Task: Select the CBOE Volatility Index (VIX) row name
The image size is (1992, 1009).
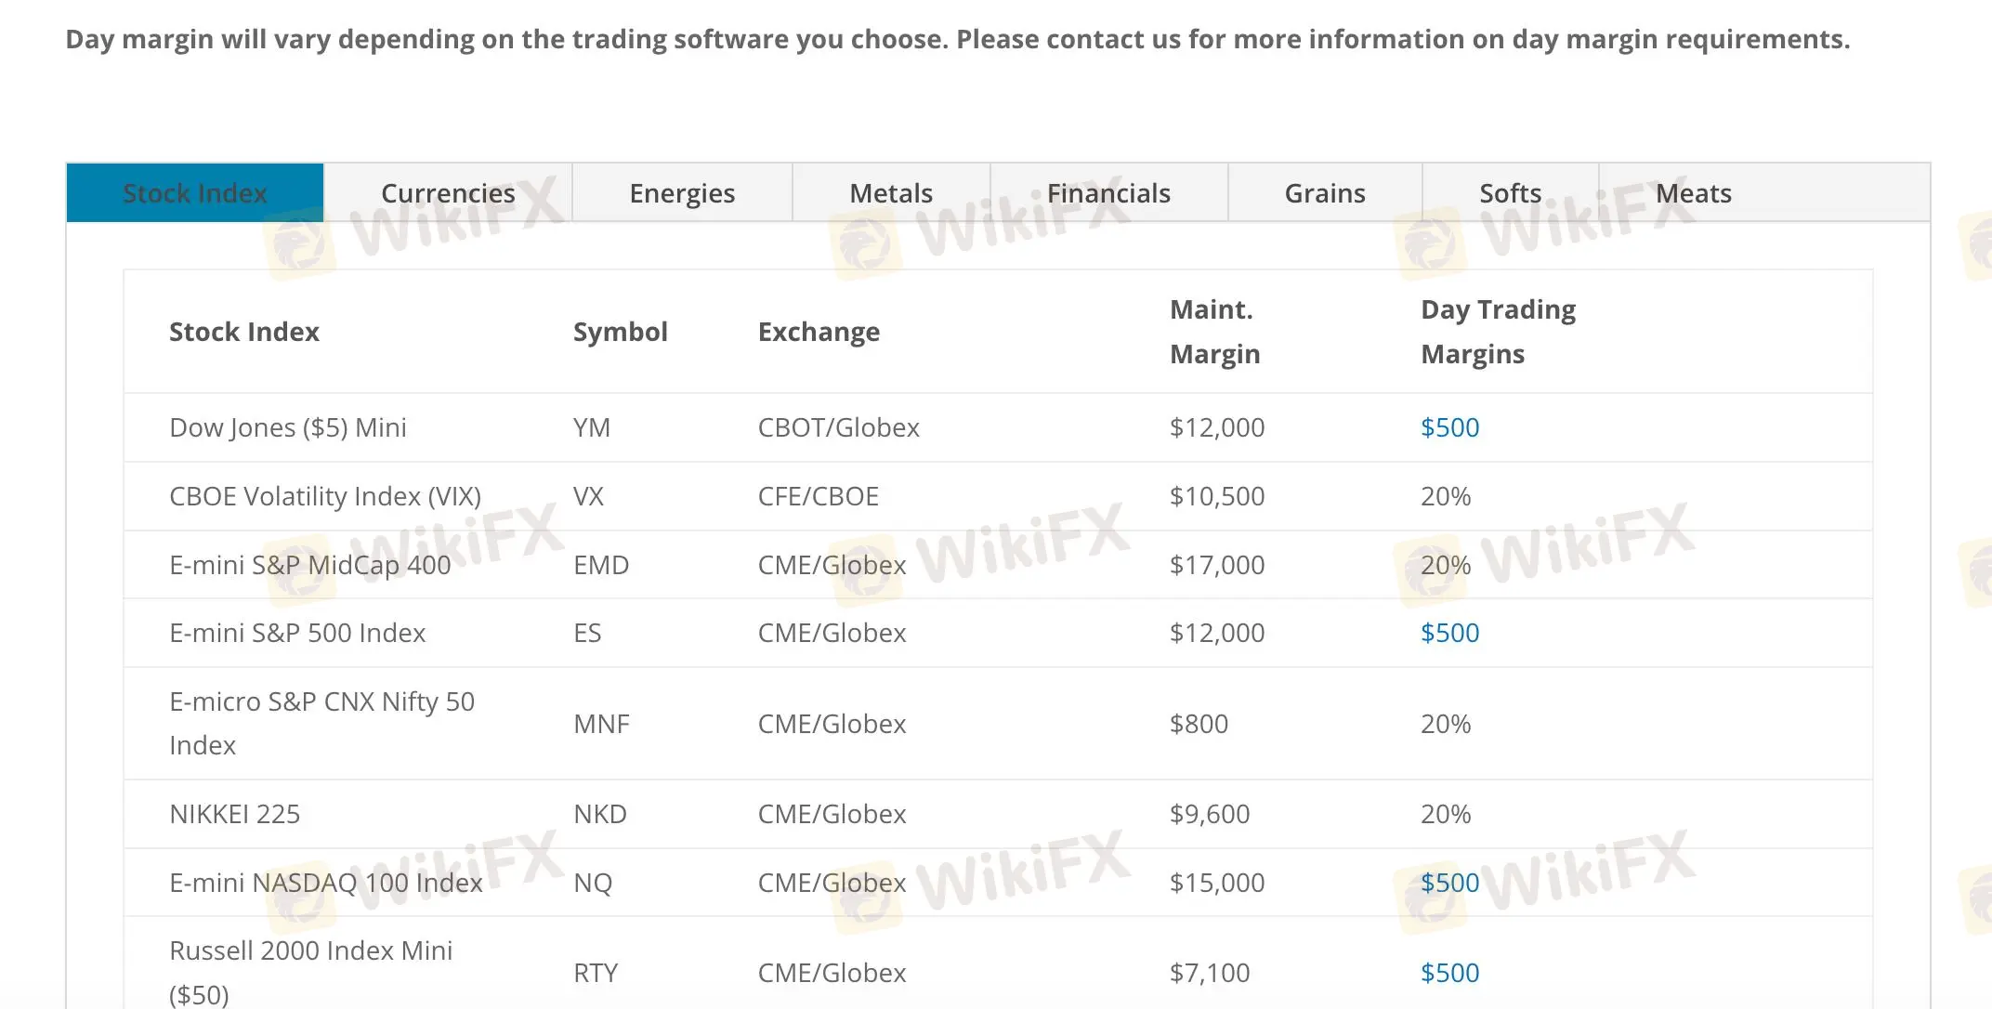Action: pos(324,496)
